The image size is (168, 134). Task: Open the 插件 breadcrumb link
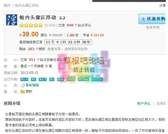click(x=7, y=5)
